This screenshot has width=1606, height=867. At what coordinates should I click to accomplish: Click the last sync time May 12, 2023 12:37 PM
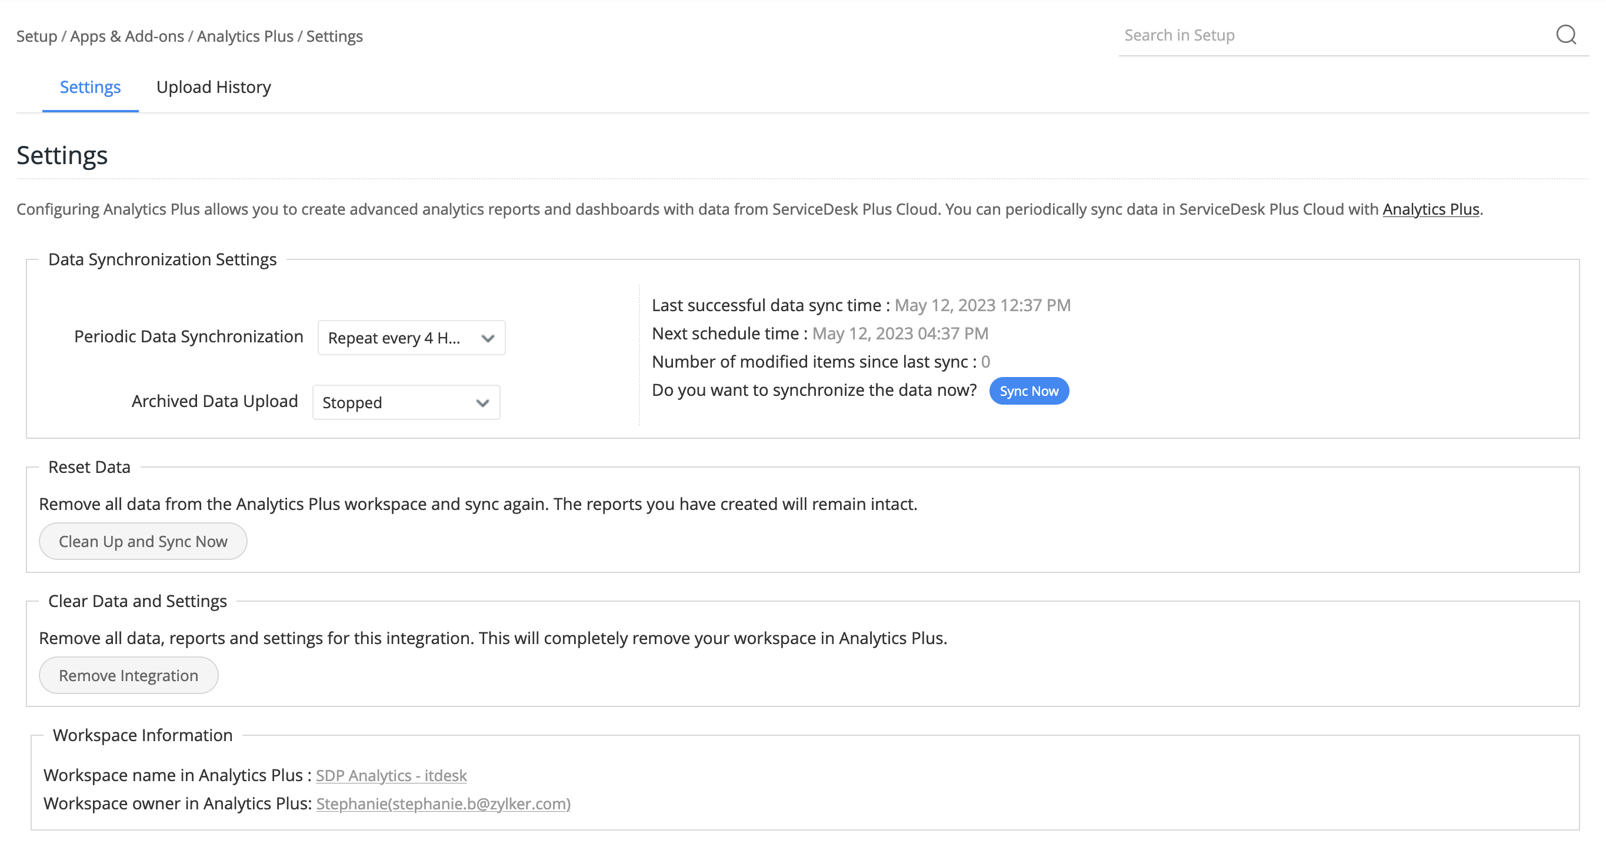(x=982, y=305)
